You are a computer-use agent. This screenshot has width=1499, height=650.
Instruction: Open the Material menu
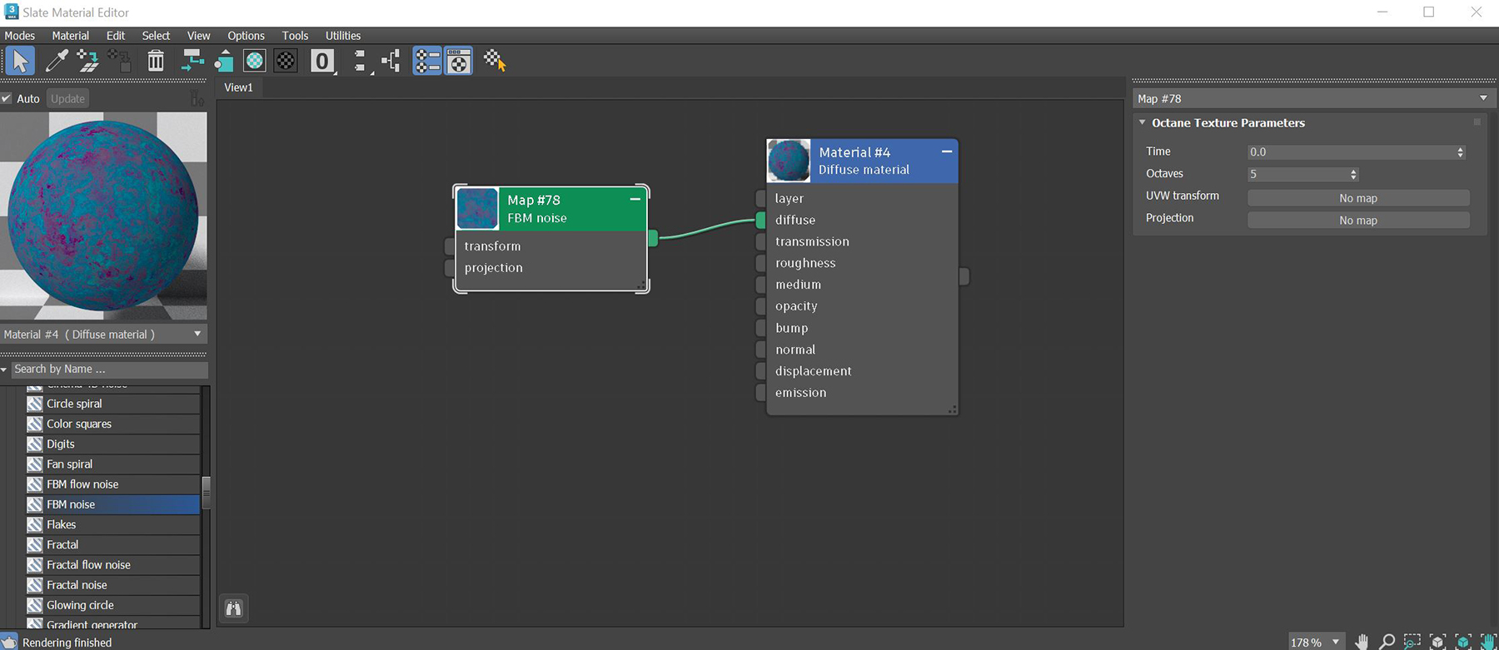[x=70, y=36]
